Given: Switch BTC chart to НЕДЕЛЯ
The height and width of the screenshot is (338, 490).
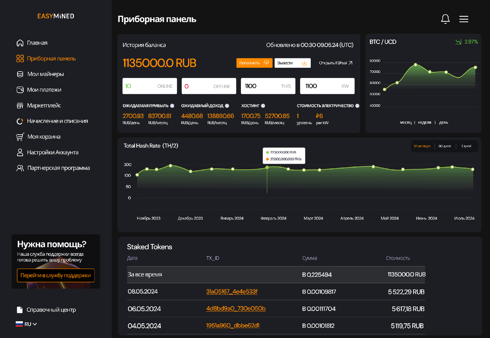Looking at the screenshot, I should 425,122.
